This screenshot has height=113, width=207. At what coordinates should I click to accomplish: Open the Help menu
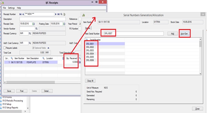pos(19,8)
